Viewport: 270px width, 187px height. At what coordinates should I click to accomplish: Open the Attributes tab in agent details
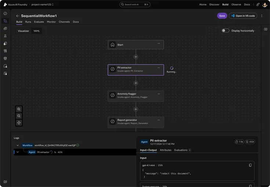pos(165,150)
